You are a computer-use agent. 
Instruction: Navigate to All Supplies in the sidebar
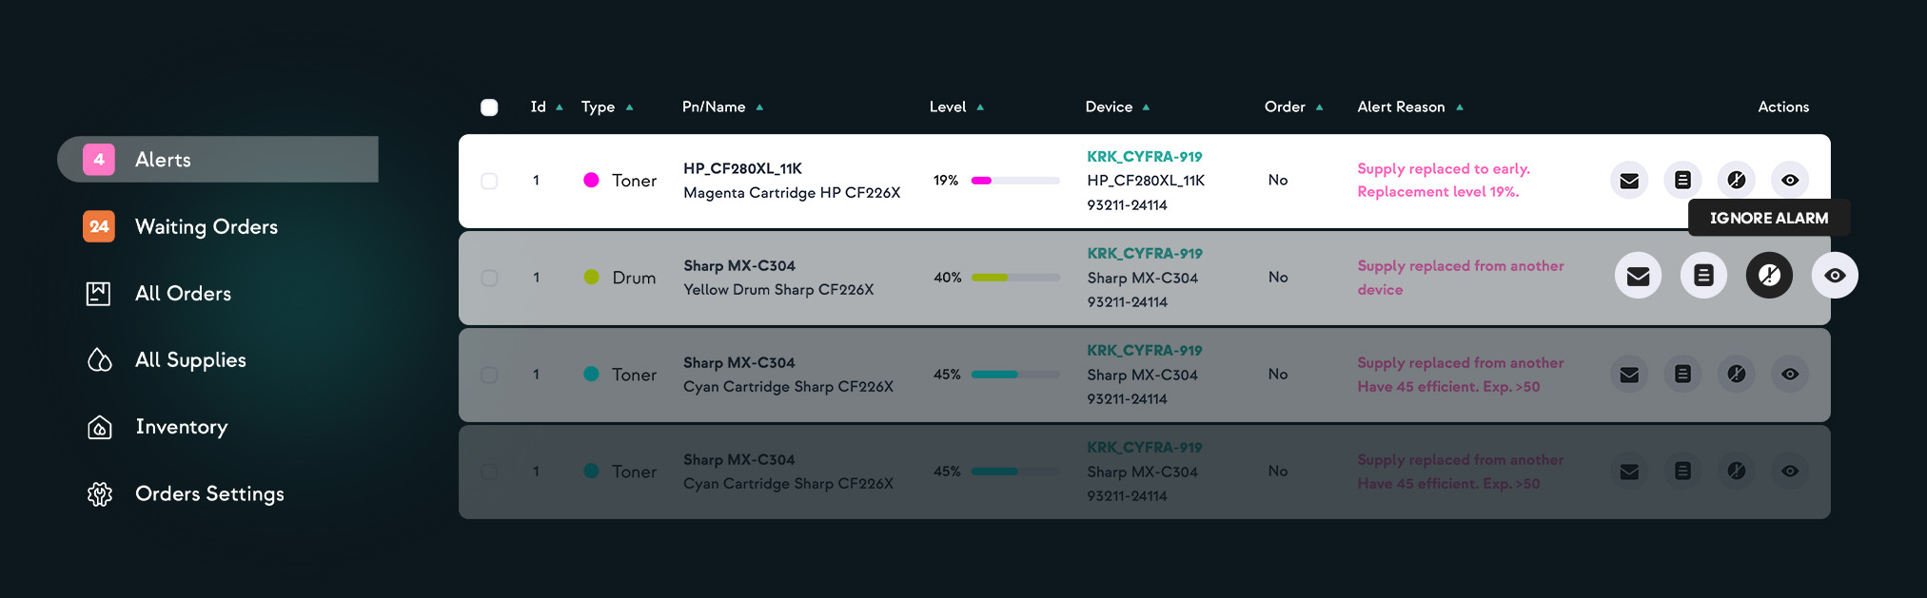coord(166,360)
